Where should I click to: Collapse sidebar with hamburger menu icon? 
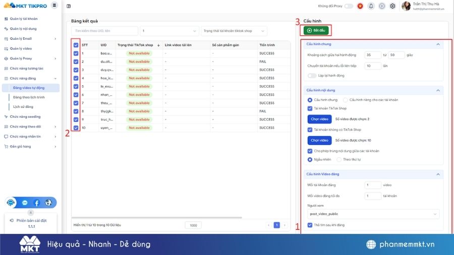(54, 5)
